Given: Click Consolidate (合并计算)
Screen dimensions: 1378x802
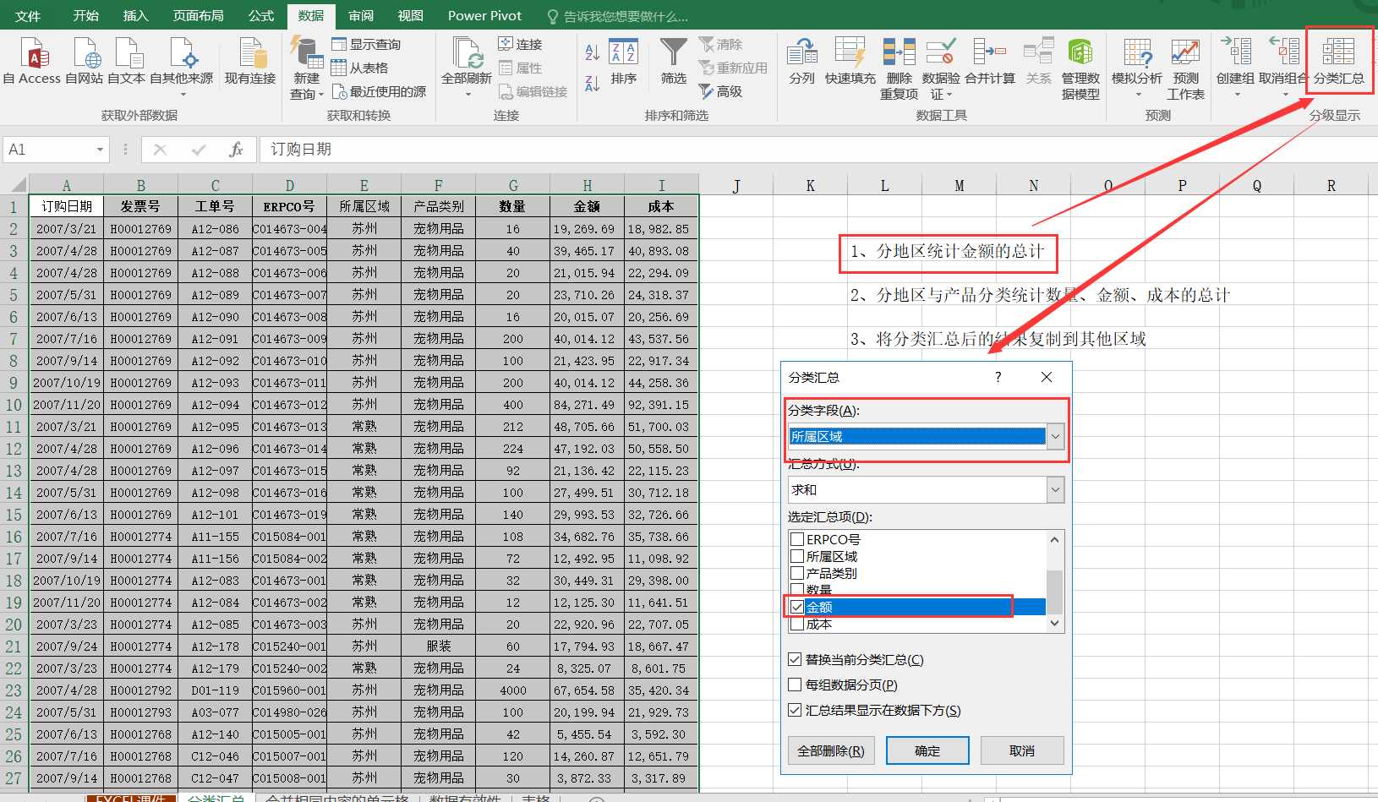Looking at the screenshot, I should tap(990, 61).
